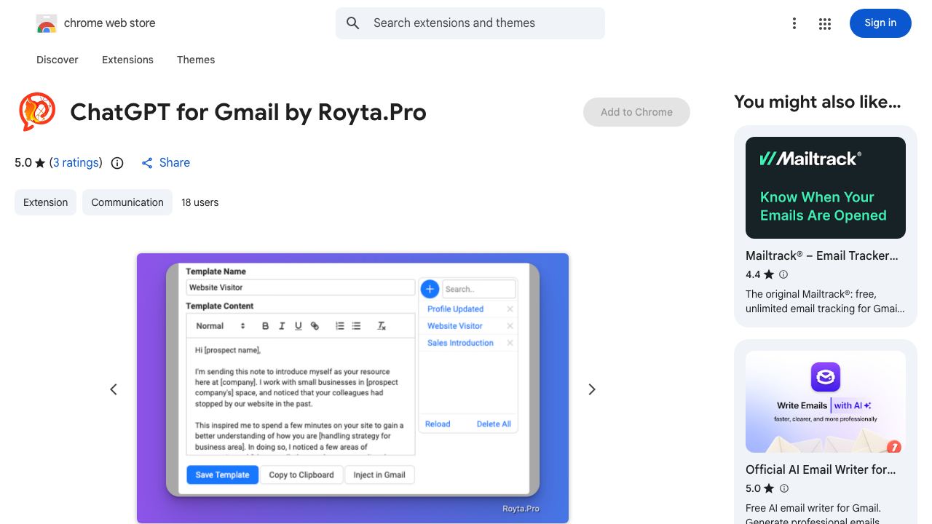The image size is (932, 524).
Task: Click the AI Email Writer app icon
Action: pyautogui.click(x=826, y=377)
